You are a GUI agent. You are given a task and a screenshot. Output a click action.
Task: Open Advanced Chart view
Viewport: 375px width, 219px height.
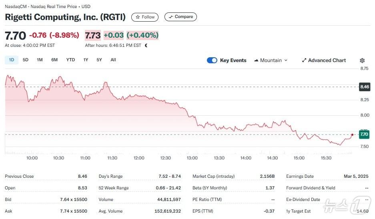[324, 60]
